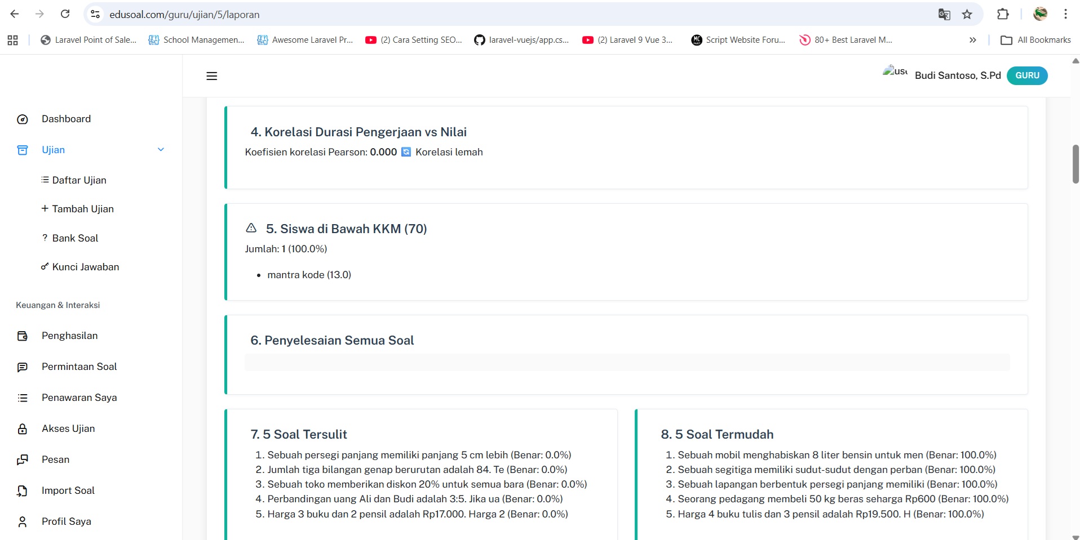Click the Akses Ujian lock icon
1080x540 pixels.
tap(23, 429)
